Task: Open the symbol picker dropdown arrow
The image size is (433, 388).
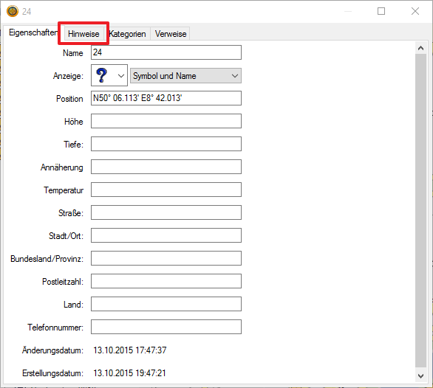Action: (121, 75)
